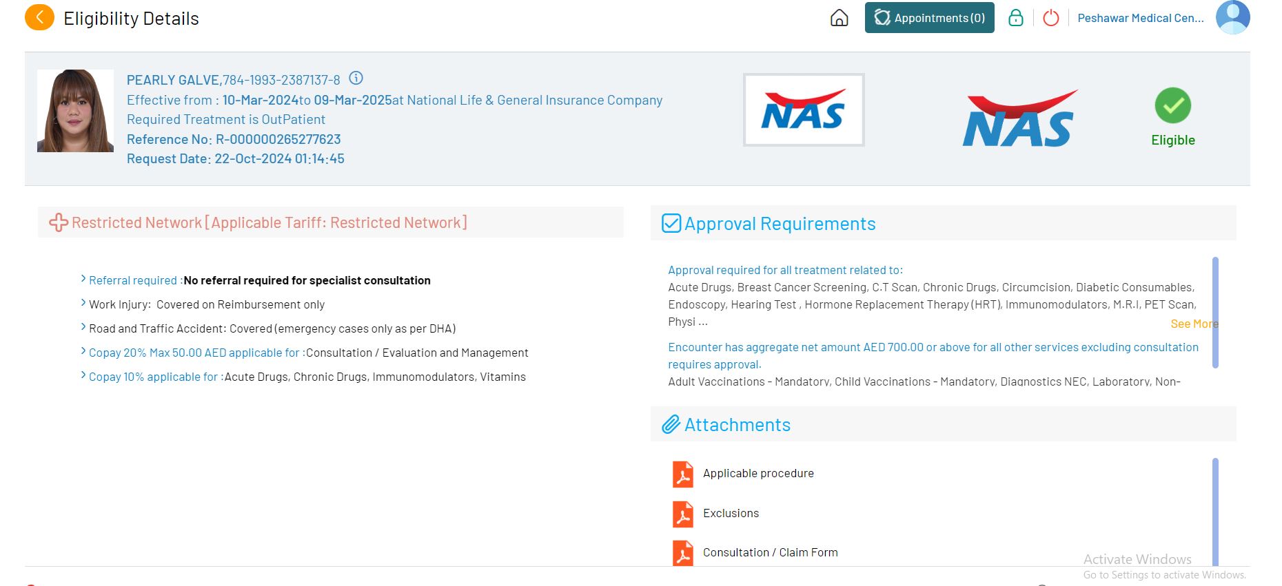Click the Attachments section header
Viewport: 1282px width, 586px height.
click(737, 424)
